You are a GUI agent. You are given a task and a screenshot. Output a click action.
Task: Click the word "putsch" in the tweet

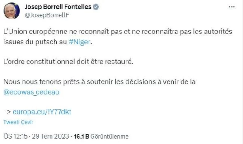47,43
